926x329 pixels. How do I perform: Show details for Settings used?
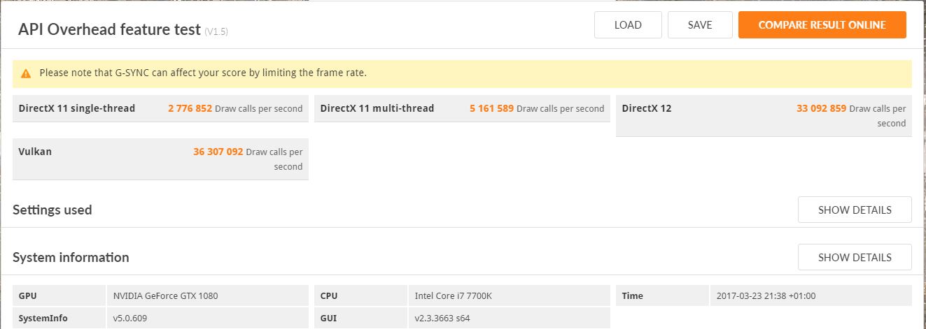pos(854,210)
